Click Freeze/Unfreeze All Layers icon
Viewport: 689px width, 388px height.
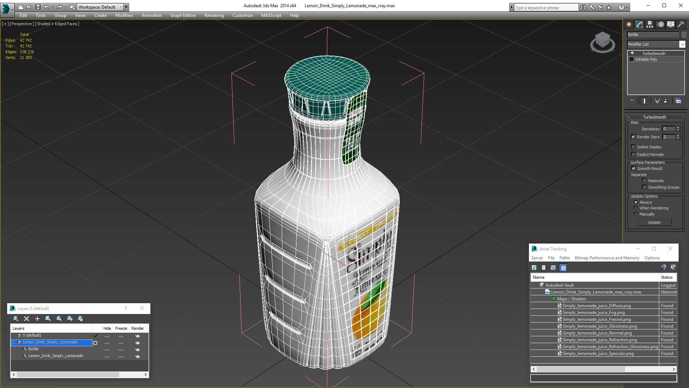(x=80, y=319)
